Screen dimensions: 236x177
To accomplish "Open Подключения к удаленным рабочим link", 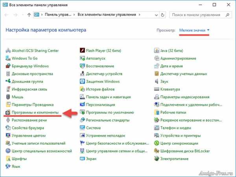I will click(191, 105).
